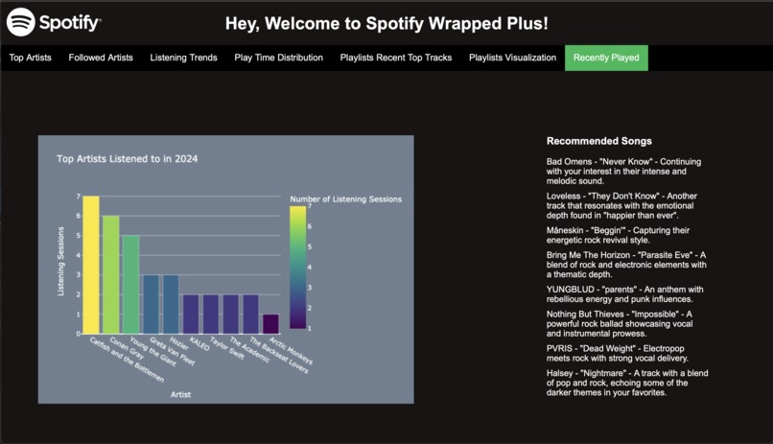The width and height of the screenshot is (773, 444).
Task: Click the Taylor Swift bar
Action: [x=211, y=315]
